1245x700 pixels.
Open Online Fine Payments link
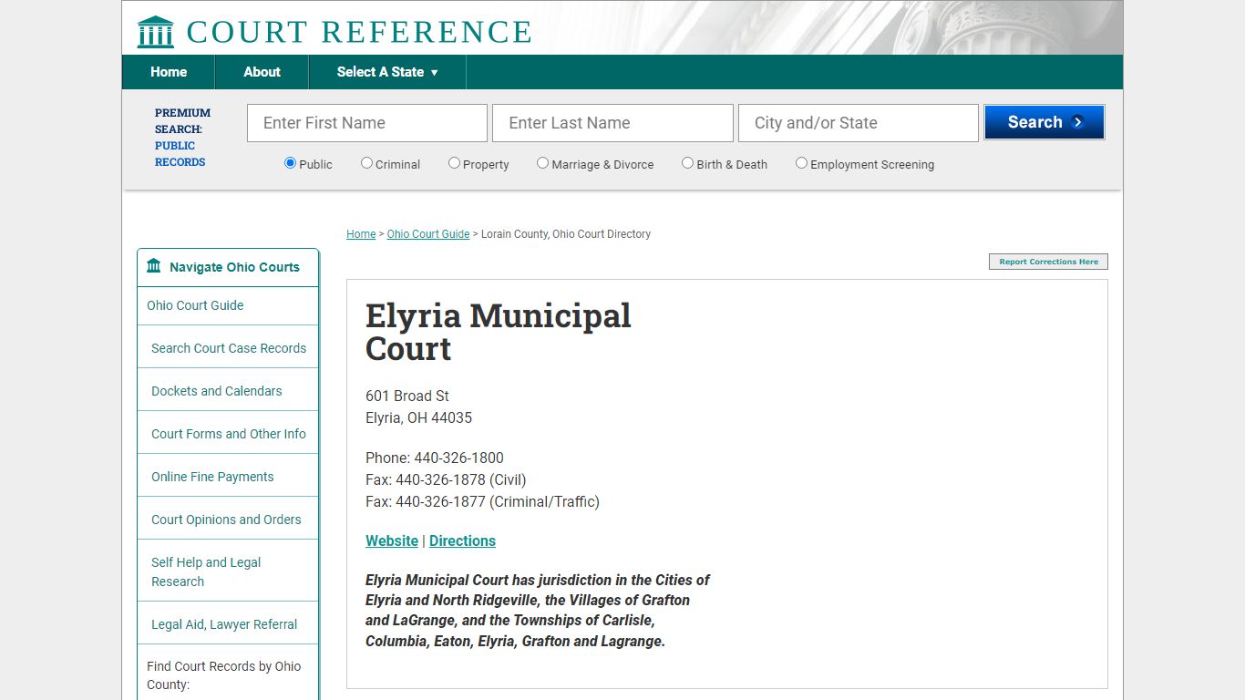212,477
